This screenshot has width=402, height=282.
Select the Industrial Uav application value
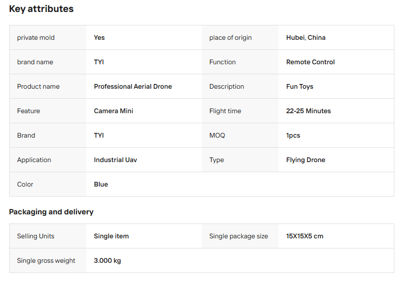click(x=115, y=160)
